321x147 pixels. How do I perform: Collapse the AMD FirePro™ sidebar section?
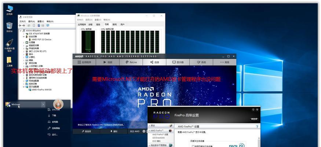pyautogui.click(x=149, y=130)
